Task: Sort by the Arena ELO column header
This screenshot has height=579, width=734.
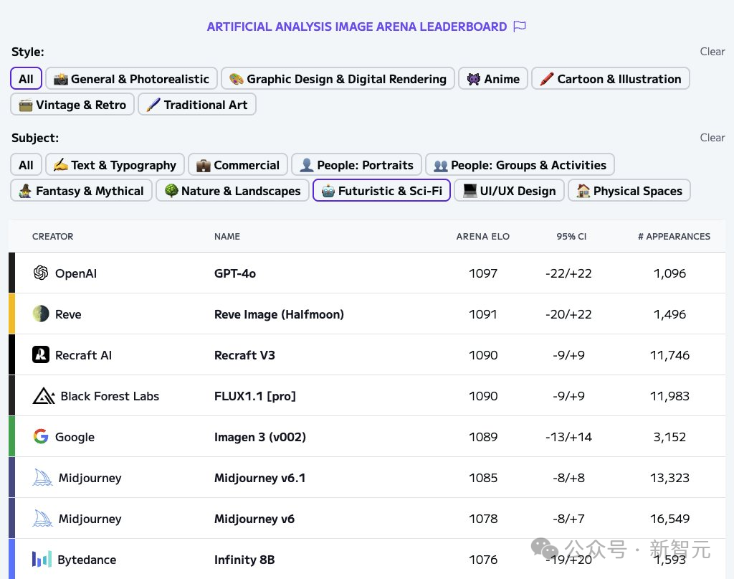Action: pyautogui.click(x=482, y=237)
